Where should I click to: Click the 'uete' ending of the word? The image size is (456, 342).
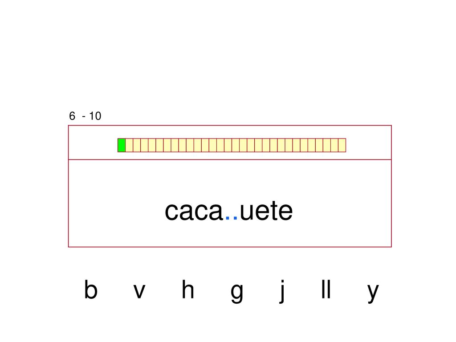coord(266,211)
